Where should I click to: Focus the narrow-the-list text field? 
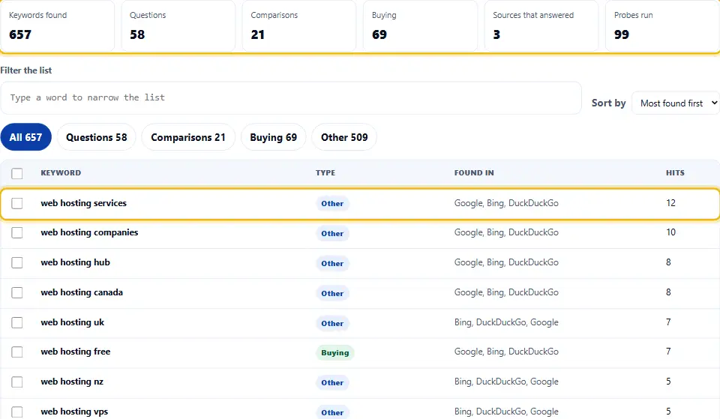(x=291, y=97)
